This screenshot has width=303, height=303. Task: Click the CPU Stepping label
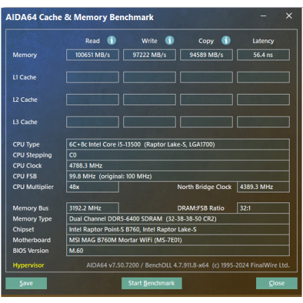[32, 155]
